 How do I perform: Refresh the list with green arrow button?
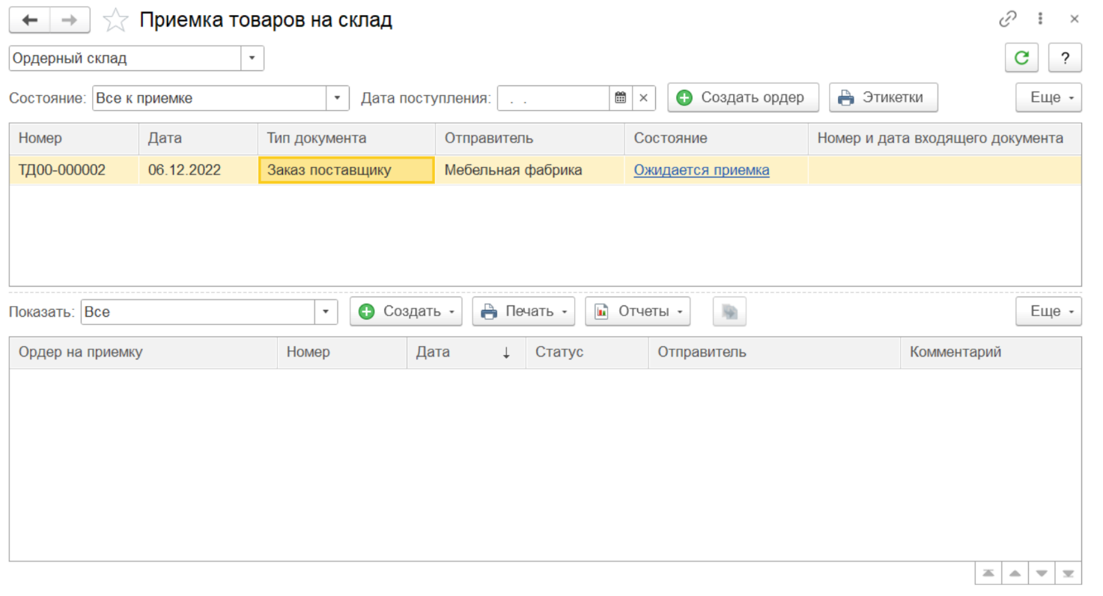pos(1021,58)
